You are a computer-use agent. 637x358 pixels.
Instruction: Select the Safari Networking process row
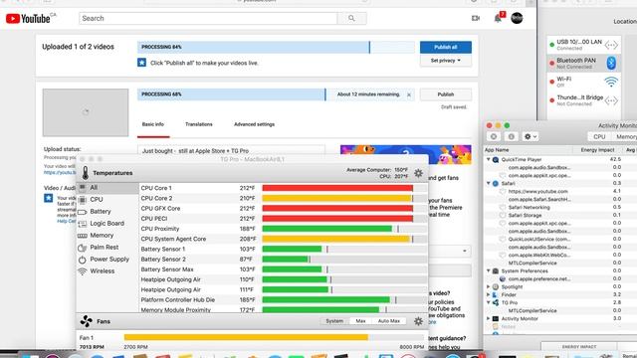point(560,208)
